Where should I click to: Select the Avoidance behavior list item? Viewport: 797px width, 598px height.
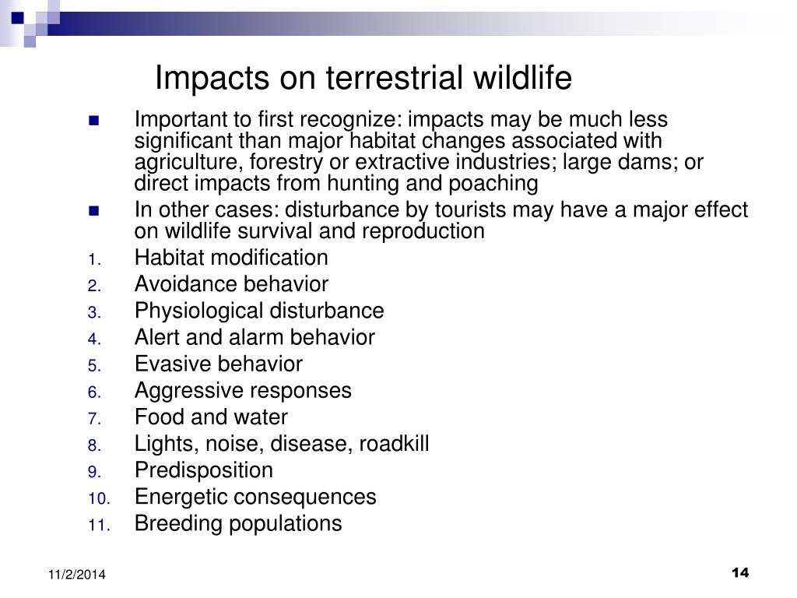pyautogui.click(x=231, y=283)
